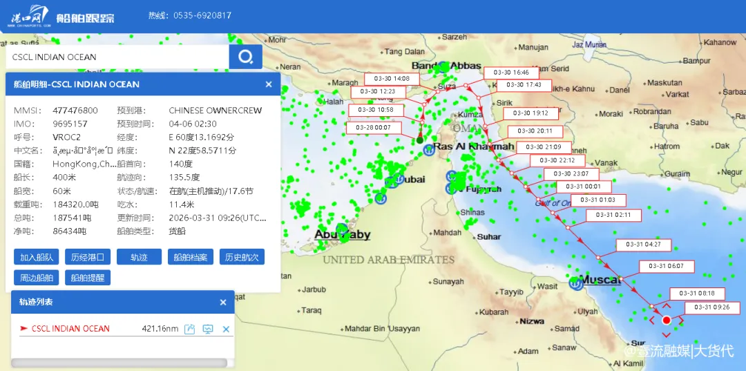Screen dimensions: 746x371
Task: Click the Muscat port anchor icon
Action: pyautogui.click(x=575, y=282)
